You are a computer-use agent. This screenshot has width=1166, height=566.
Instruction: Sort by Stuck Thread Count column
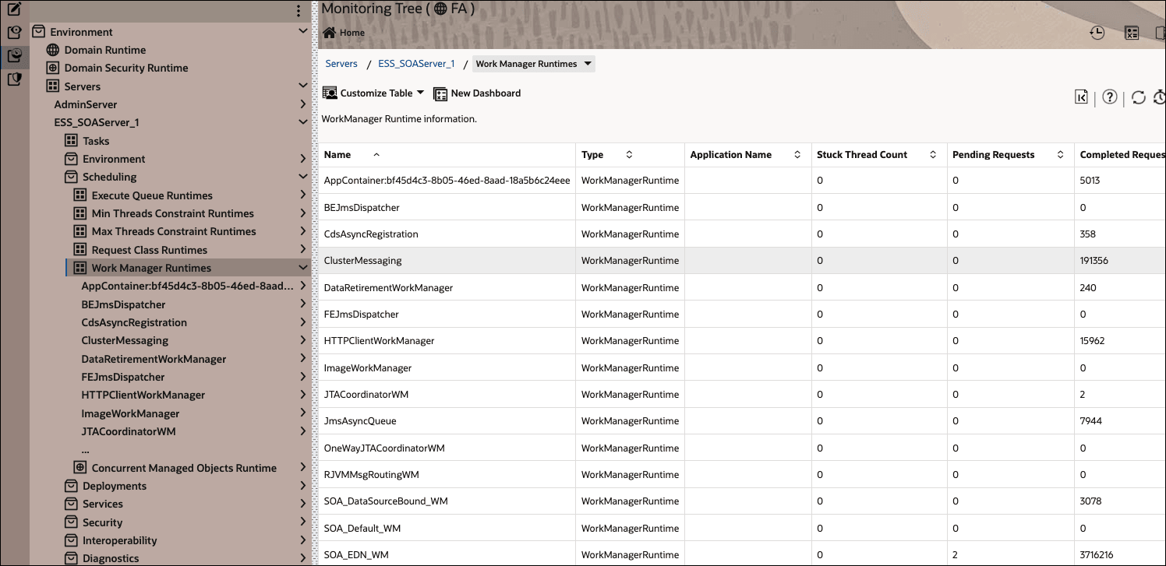tap(933, 155)
